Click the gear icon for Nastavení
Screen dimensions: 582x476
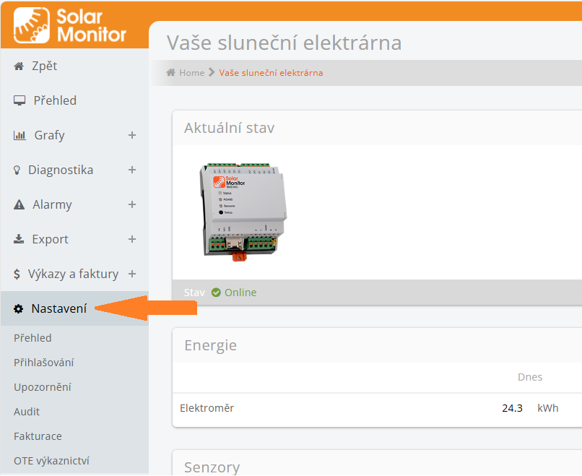click(x=19, y=309)
